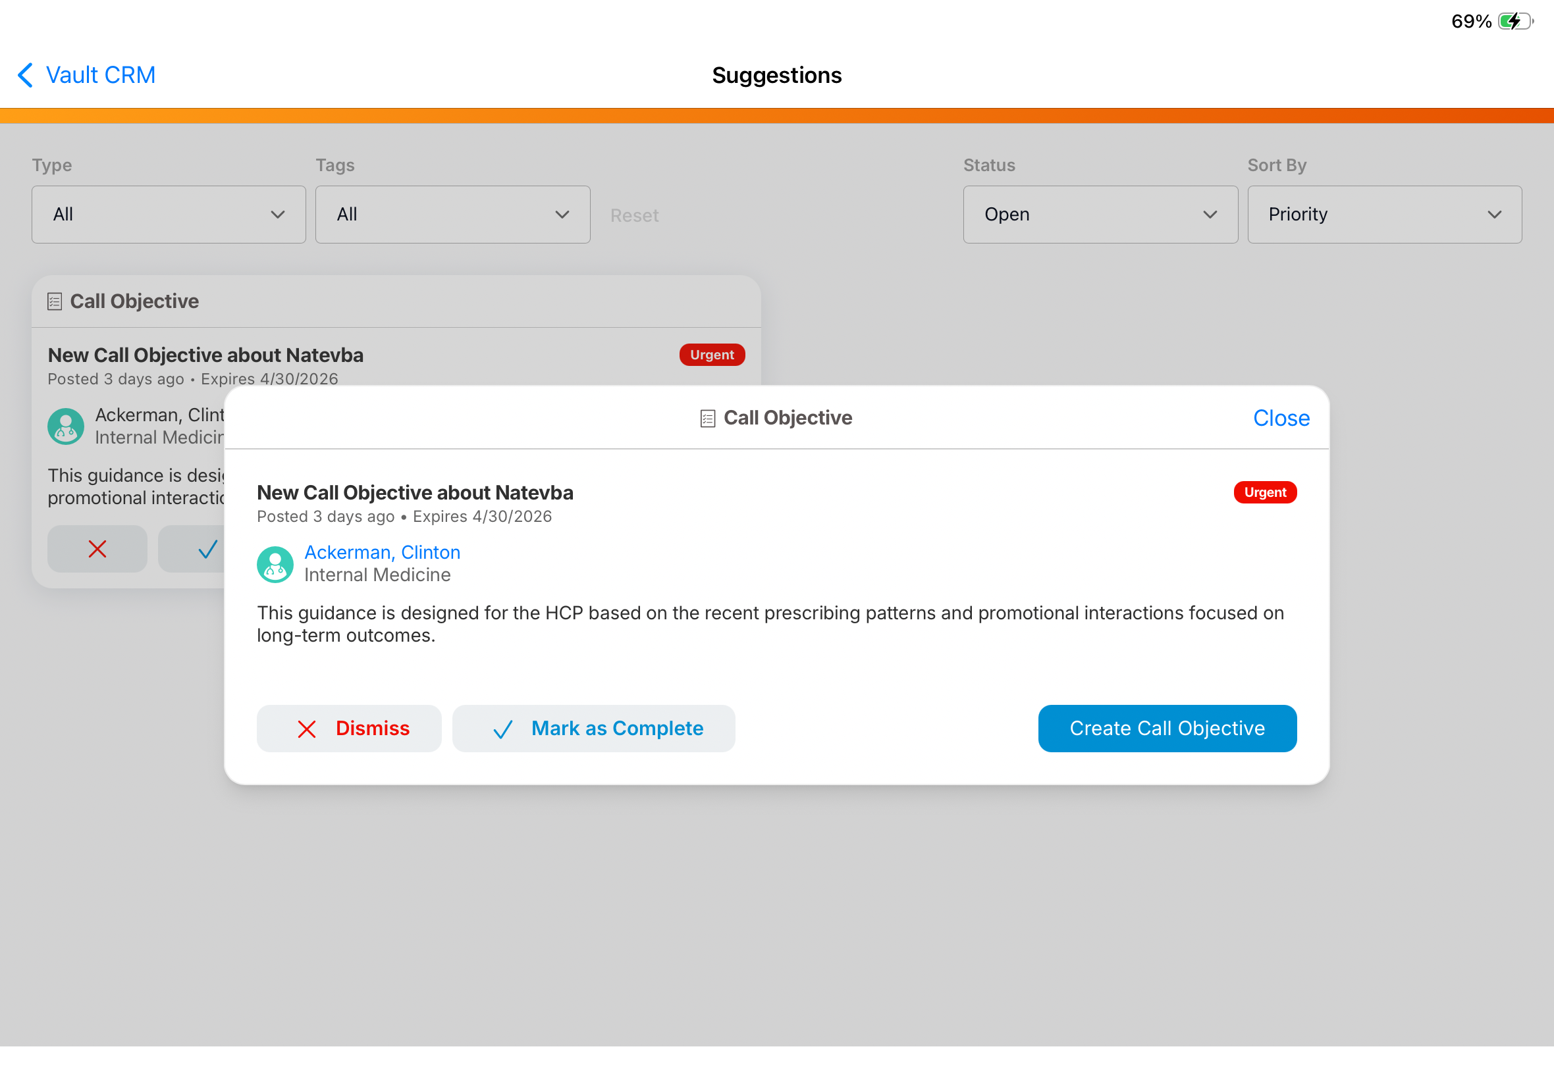The image size is (1554, 1080).
Task: Click Call Objective icon on background card header
Action: click(55, 302)
